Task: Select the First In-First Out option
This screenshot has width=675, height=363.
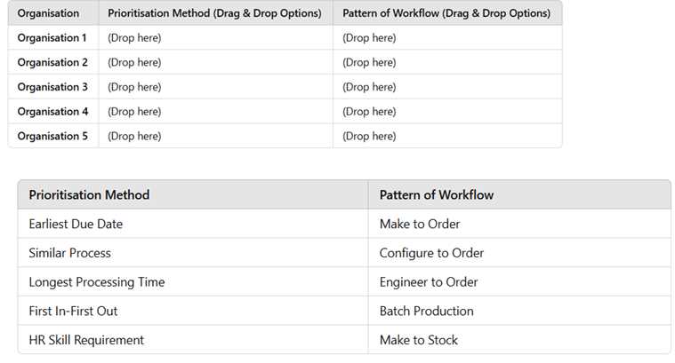Action: [x=73, y=311]
